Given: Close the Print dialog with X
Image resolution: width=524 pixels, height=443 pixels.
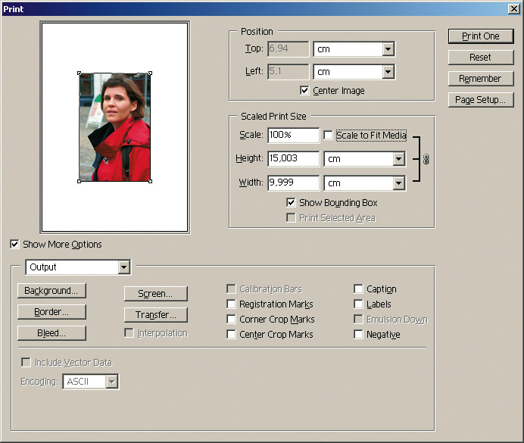Looking at the screenshot, I should click(513, 8).
